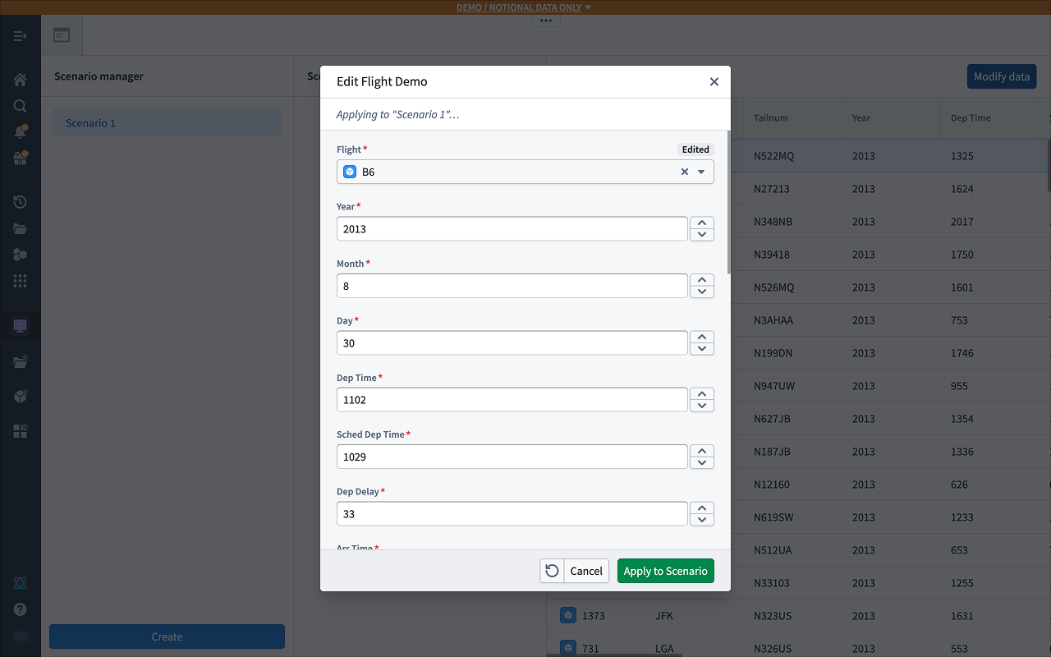Select the presentation screen icon in sidebar
This screenshot has height=657, width=1051.
coord(20,326)
